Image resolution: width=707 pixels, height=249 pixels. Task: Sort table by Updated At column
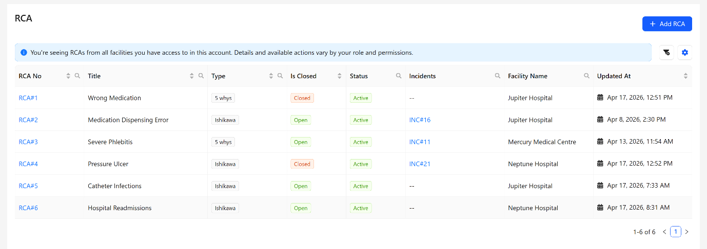click(685, 76)
